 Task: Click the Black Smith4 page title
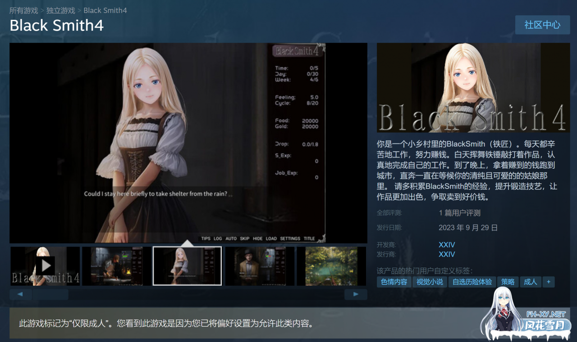[57, 26]
